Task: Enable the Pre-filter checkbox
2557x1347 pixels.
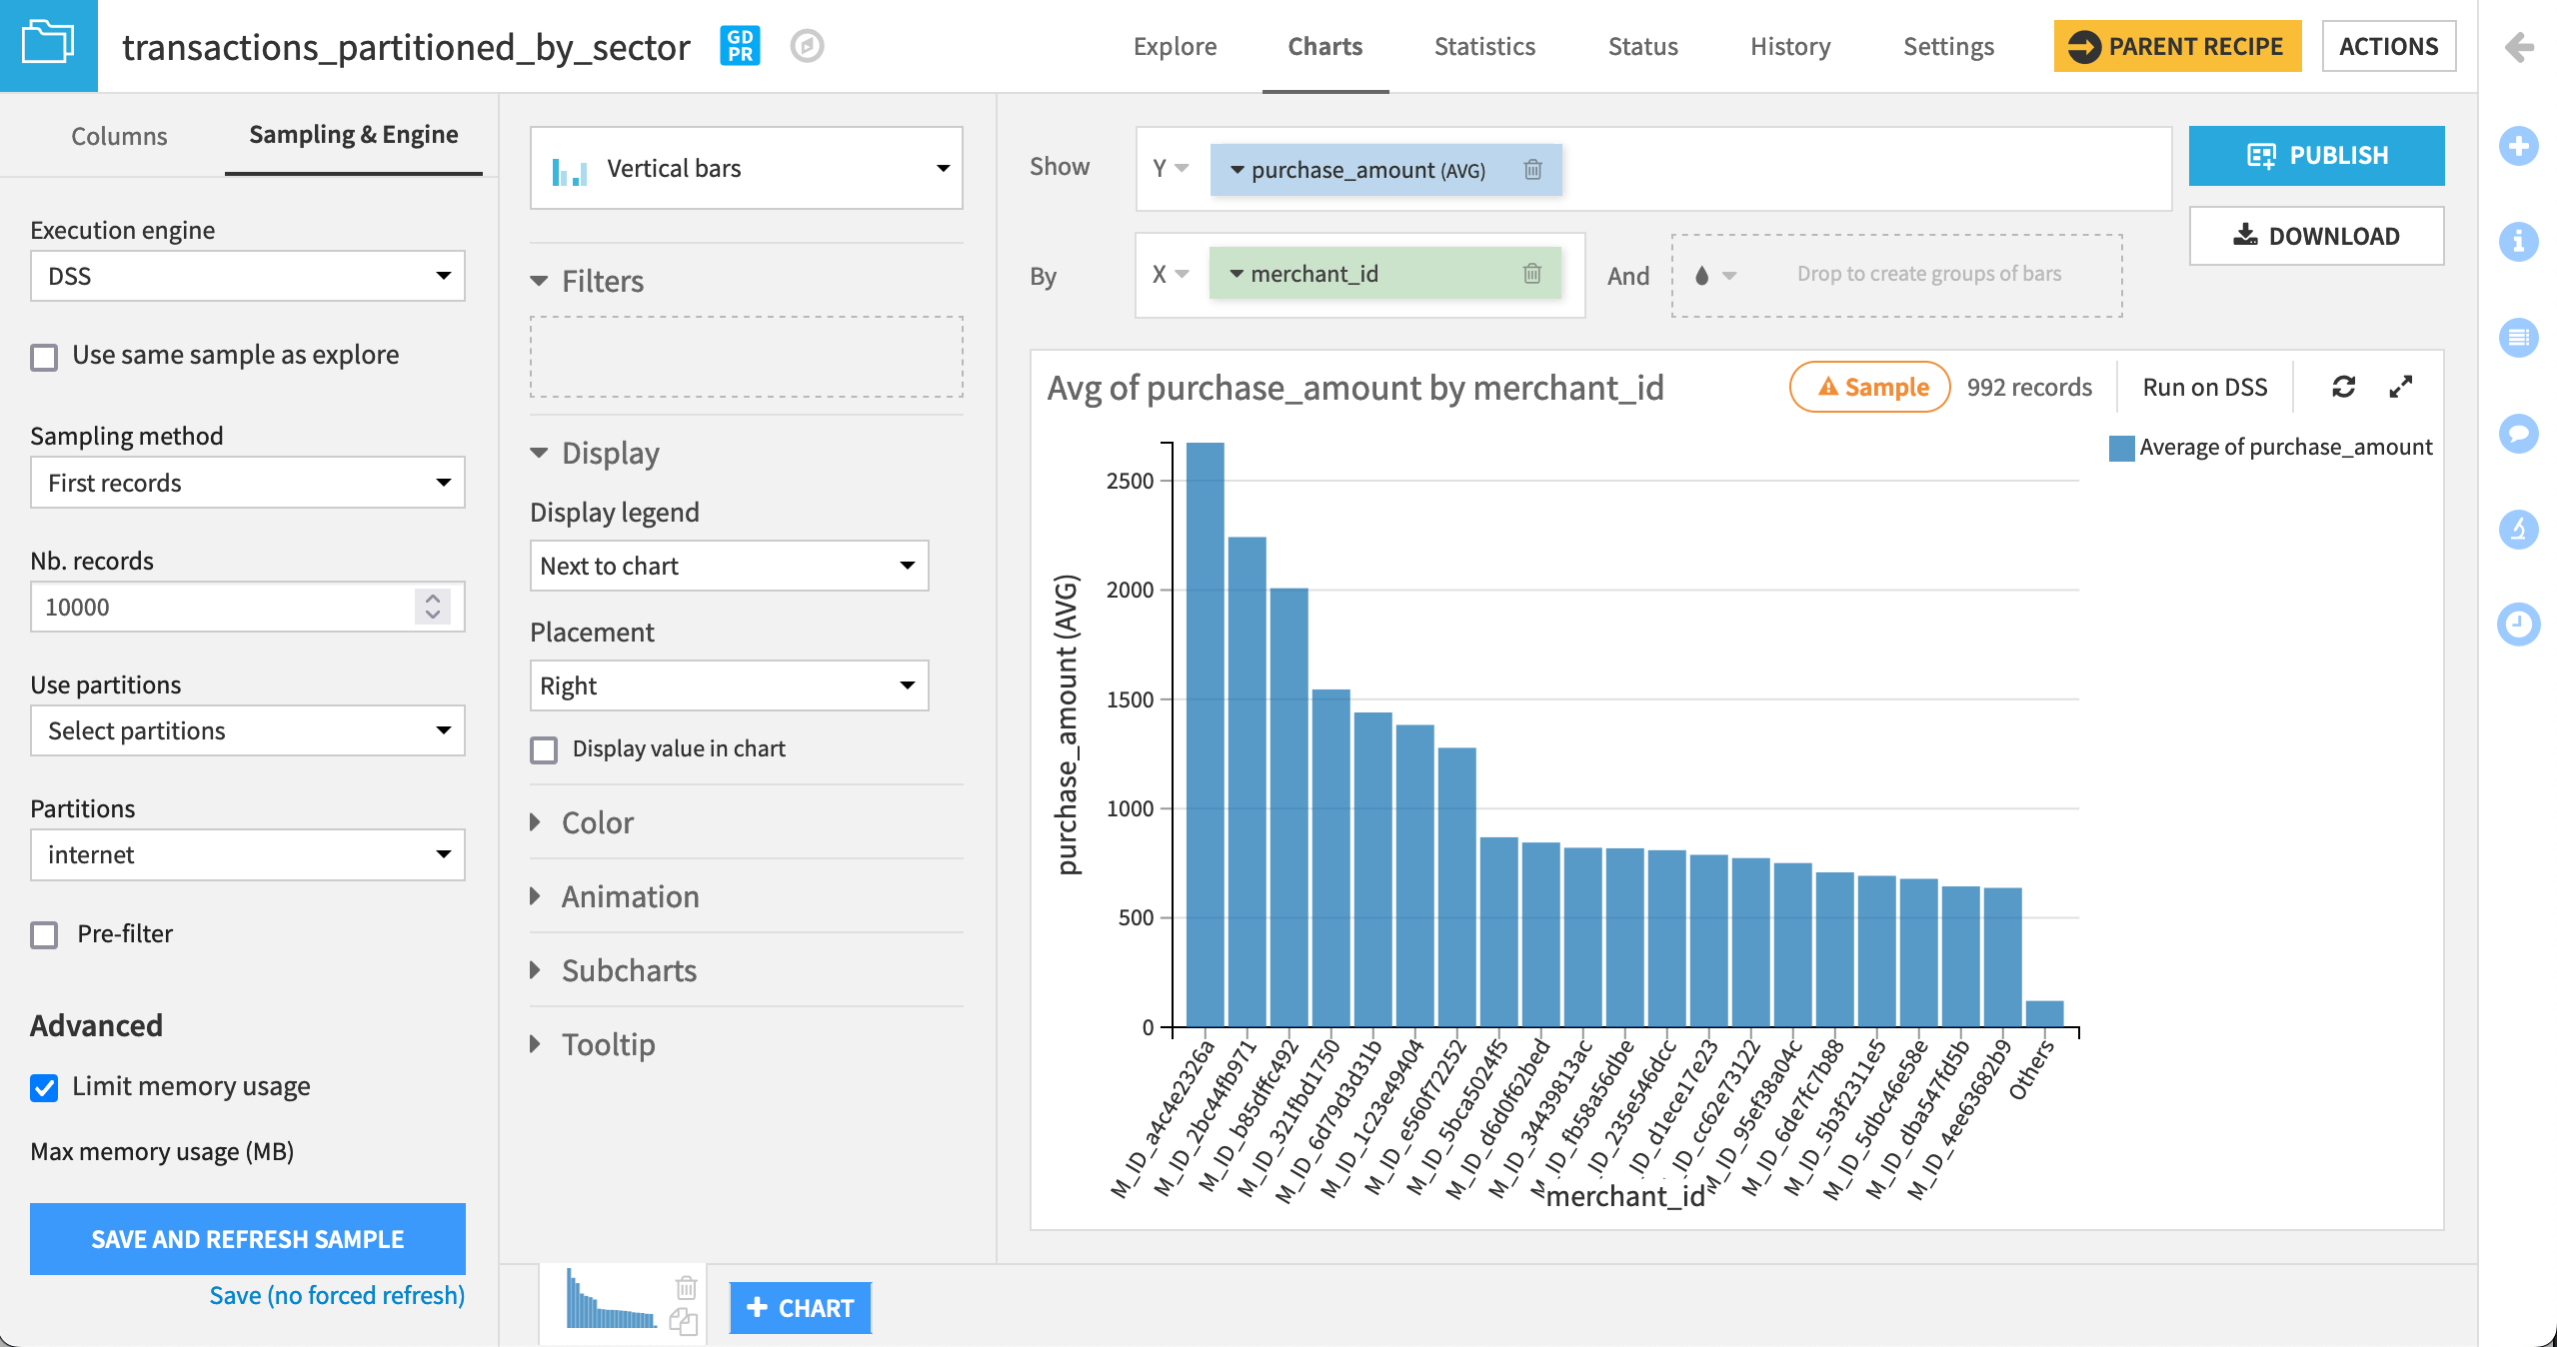Action: pyautogui.click(x=46, y=934)
